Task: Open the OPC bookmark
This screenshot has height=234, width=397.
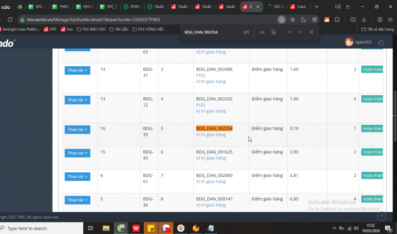Action: coord(50,29)
